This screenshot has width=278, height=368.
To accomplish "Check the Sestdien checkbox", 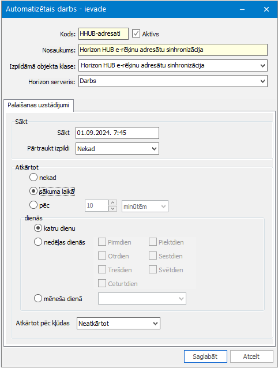I will click(x=153, y=256).
